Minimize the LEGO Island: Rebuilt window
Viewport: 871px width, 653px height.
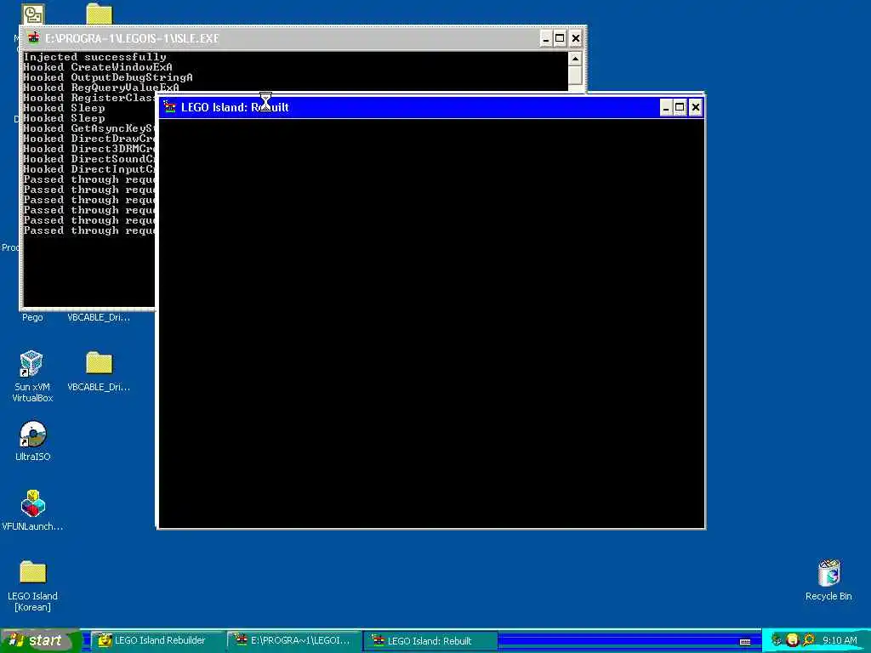[665, 107]
